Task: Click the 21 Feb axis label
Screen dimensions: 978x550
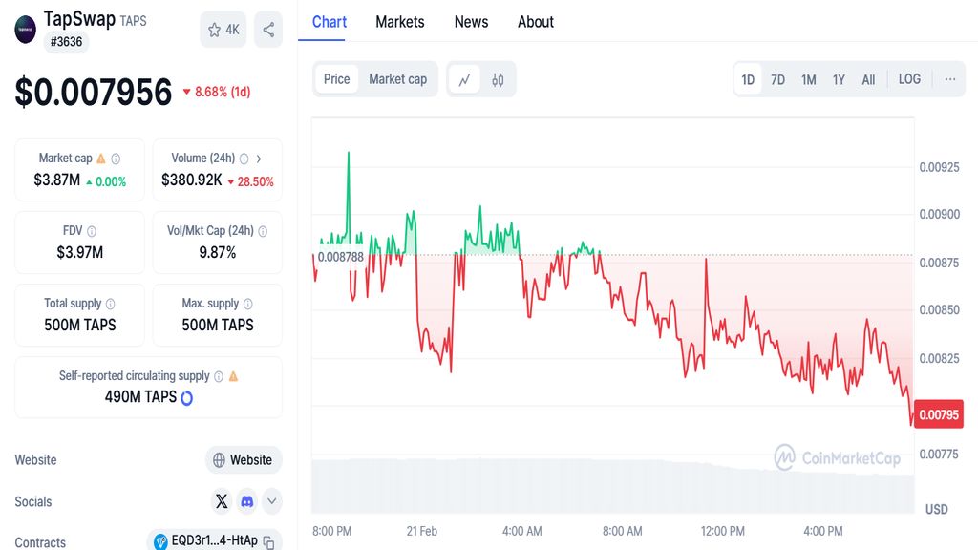Action: pos(421,531)
